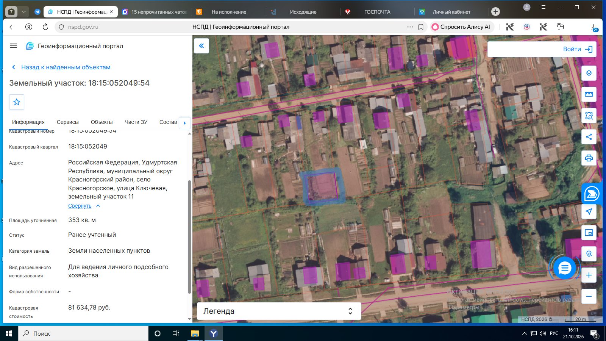Open the map layers tool
Viewport: 606px width, 341px height.
click(589, 73)
